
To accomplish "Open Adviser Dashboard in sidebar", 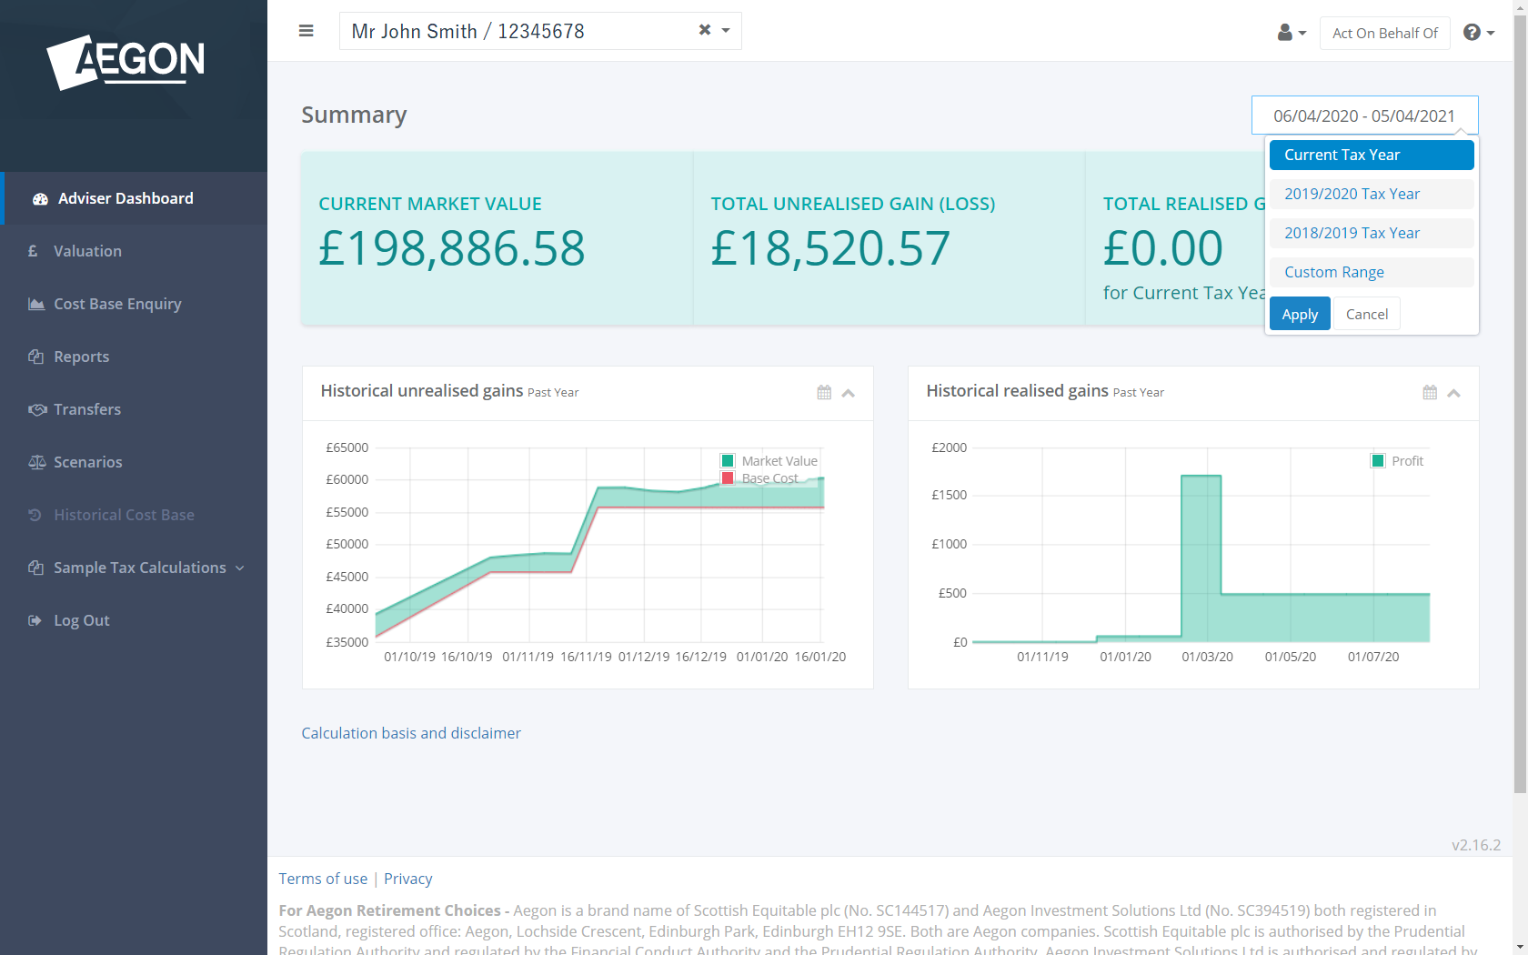I will [134, 198].
